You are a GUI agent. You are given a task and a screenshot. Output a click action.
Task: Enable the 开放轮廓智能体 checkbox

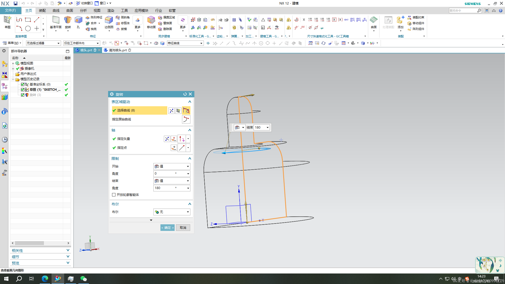click(114, 195)
